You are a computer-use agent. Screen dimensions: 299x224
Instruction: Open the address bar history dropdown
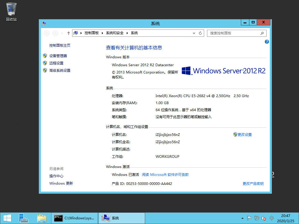pyautogui.click(x=194, y=33)
